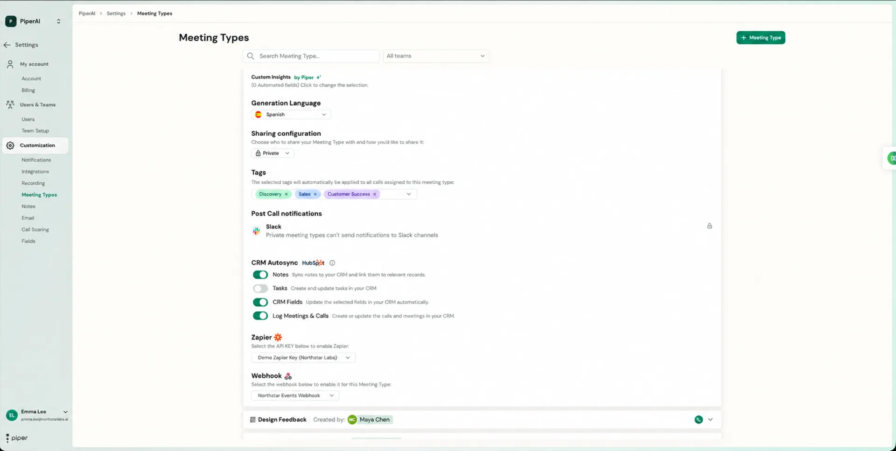Click the Meeting Types breadcrumb
The height and width of the screenshot is (451, 896).
(154, 14)
